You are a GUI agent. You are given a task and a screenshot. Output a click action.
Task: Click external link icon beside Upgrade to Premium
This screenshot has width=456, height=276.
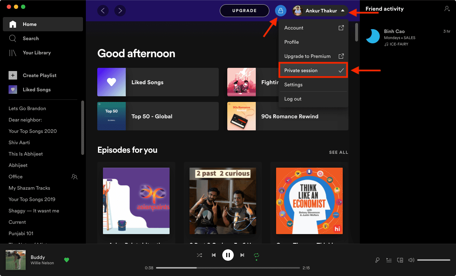[x=341, y=56]
